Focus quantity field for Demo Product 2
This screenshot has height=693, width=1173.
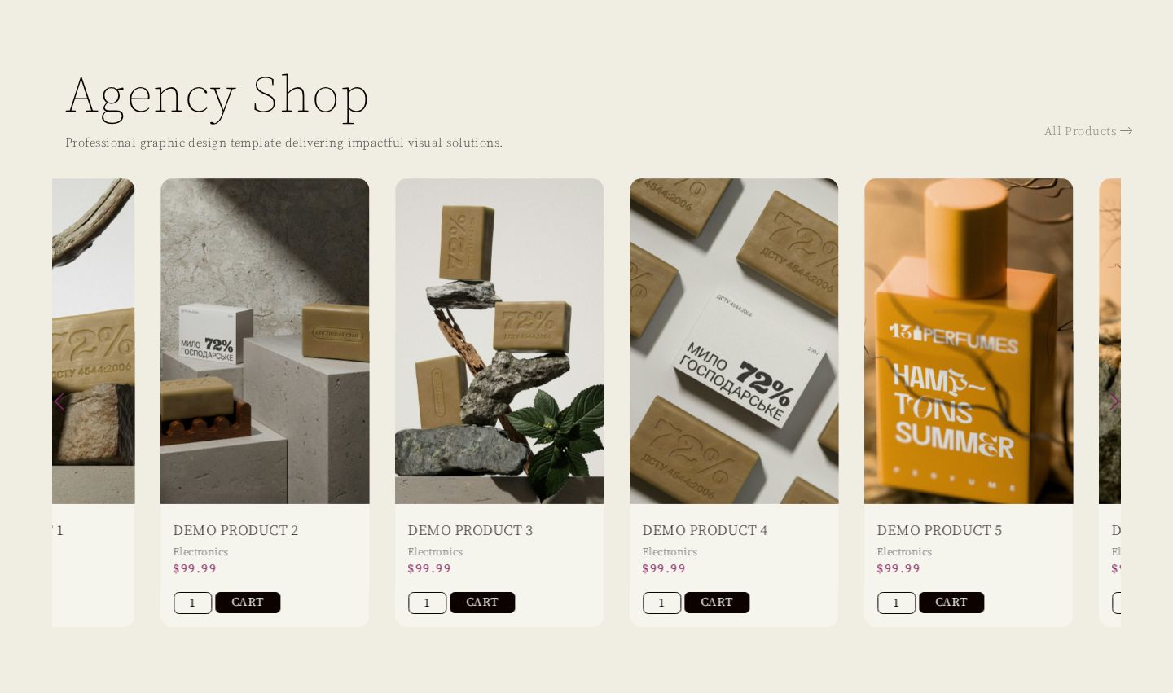193,603
